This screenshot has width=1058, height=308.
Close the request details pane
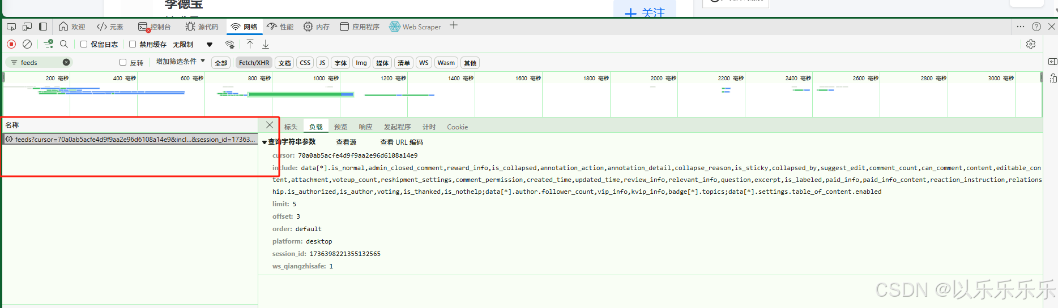click(270, 125)
